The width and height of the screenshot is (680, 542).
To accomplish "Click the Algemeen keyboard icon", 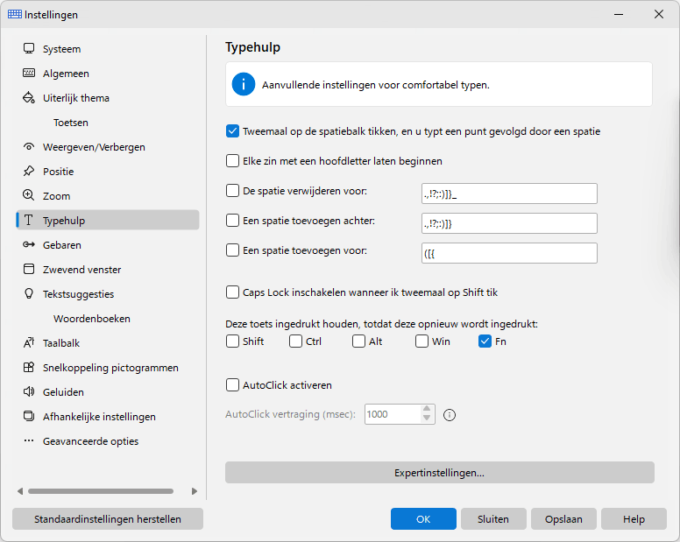I will click(29, 73).
